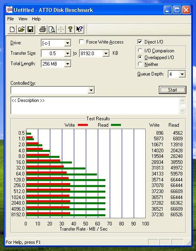
Task: Open About with question mark icon
Action: 70,29
